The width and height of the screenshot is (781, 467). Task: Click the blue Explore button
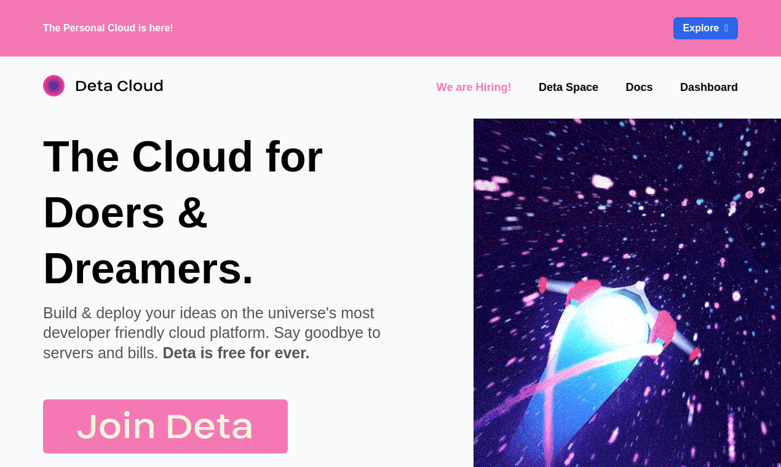pyautogui.click(x=705, y=28)
